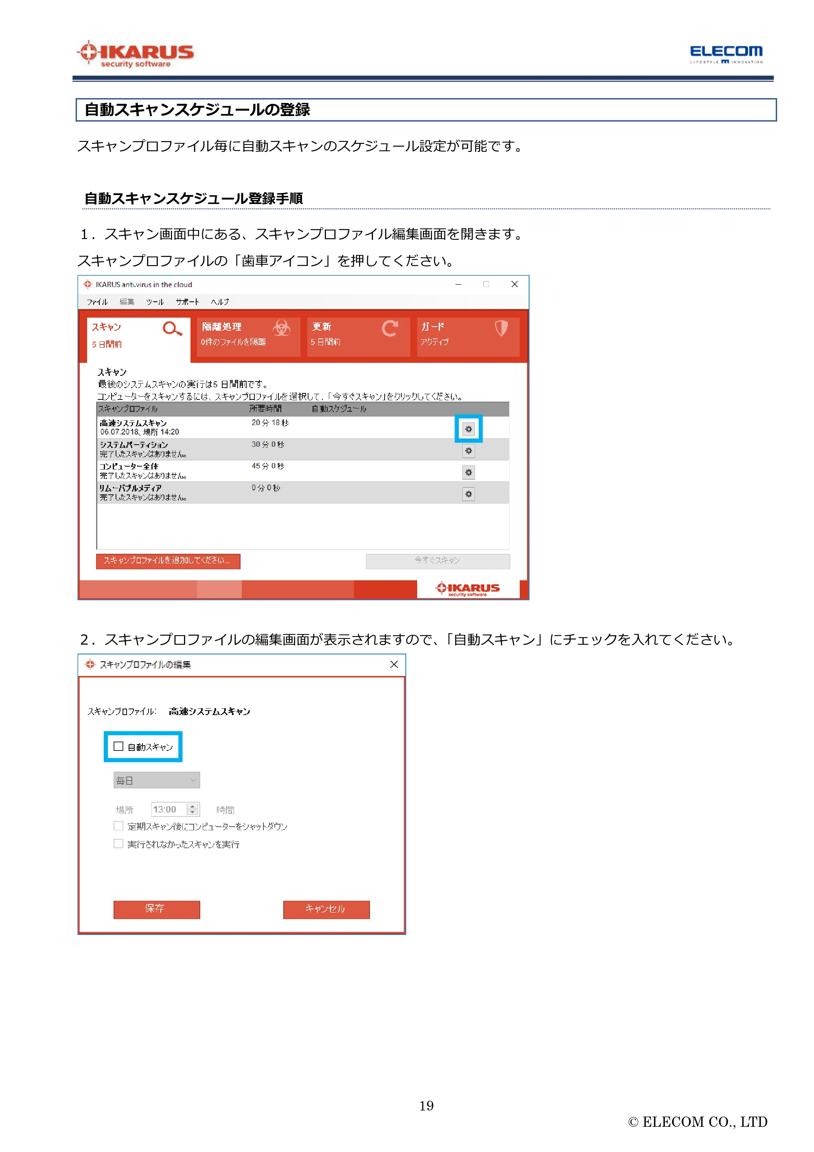This screenshot has width=814, height=1152.
Task: Select the リムーバブルメディア profile row
Action: pyautogui.click(x=303, y=492)
